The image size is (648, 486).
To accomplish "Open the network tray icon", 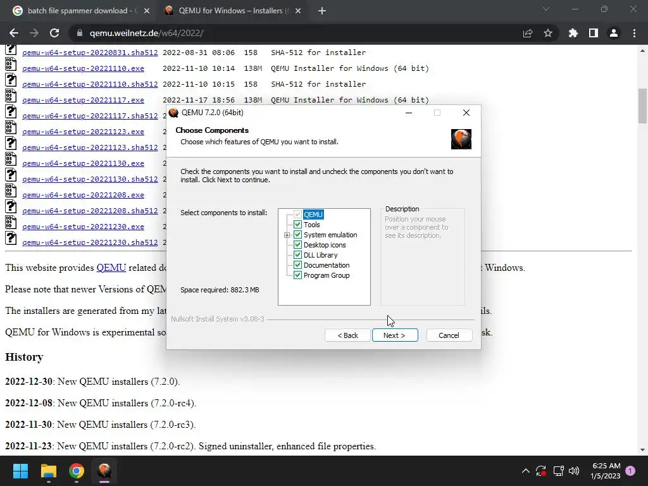I will click(558, 471).
